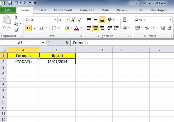Apply cell borders icon
Viewport: 174px width, 122px height.
click(x=54, y=28)
